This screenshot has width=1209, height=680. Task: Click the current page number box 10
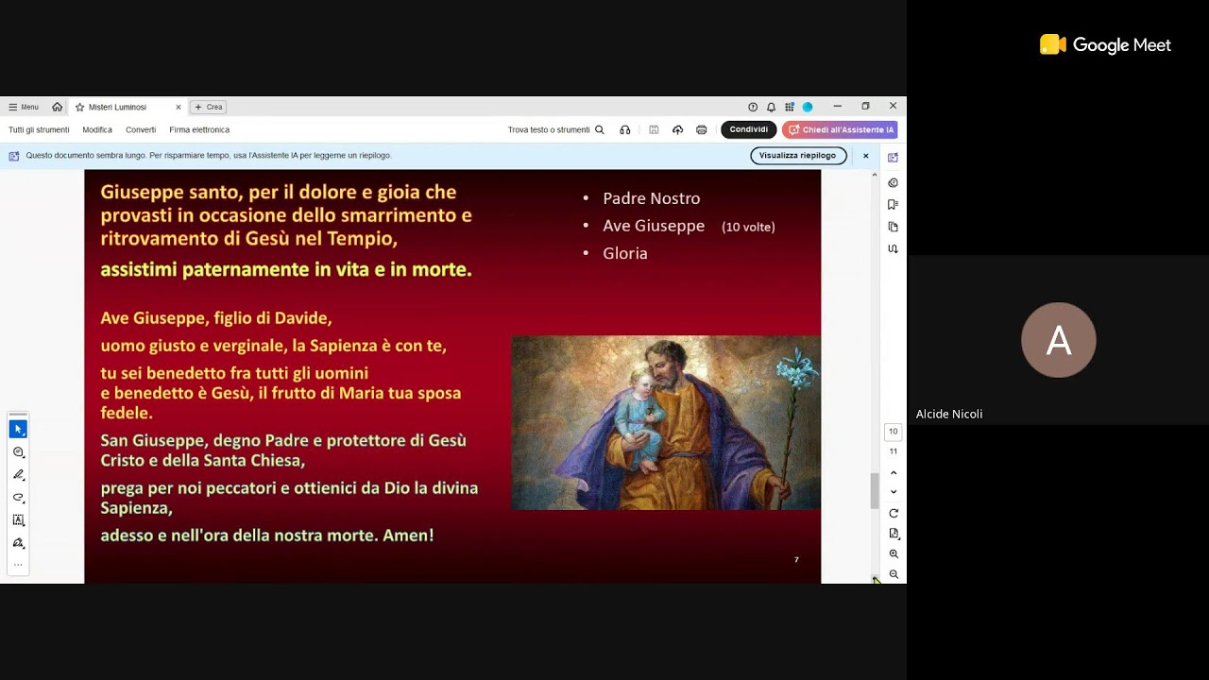[894, 432]
